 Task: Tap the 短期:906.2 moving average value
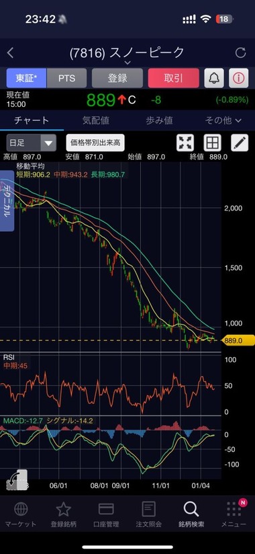34,174
